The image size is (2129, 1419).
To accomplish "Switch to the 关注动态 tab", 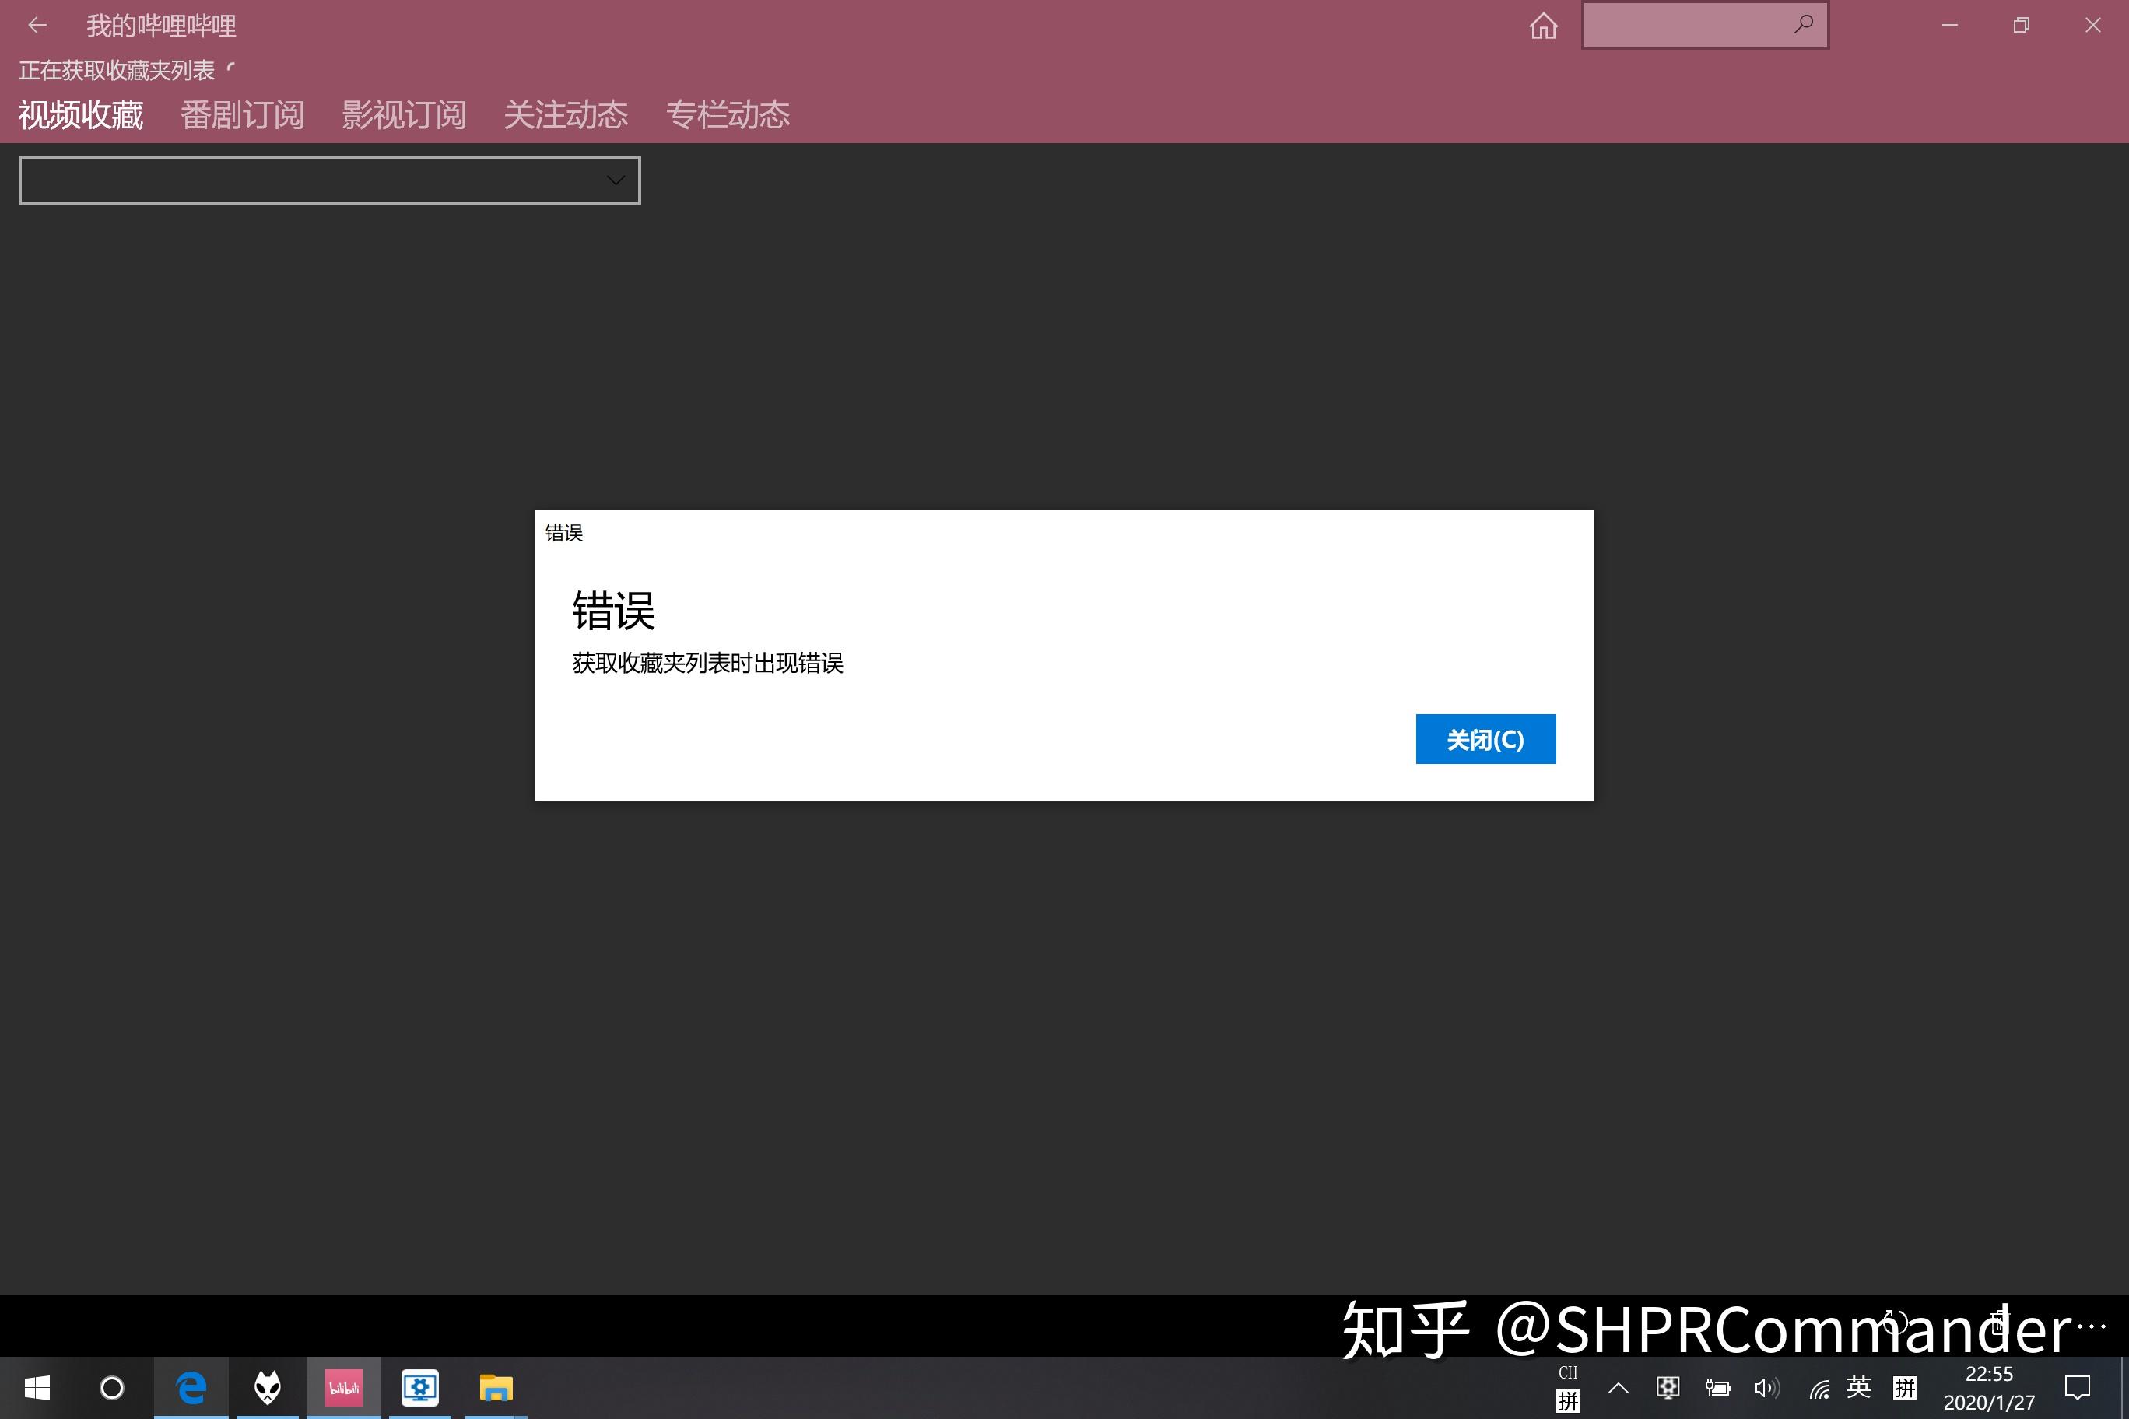I will 566,115.
